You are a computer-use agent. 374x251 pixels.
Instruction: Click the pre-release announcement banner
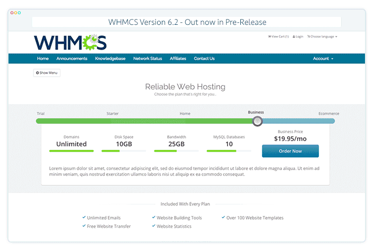pyautogui.click(x=187, y=22)
